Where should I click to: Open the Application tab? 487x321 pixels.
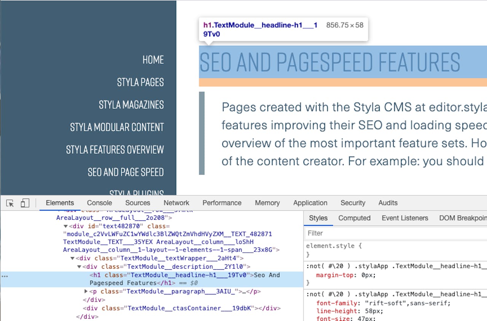(x=310, y=203)
